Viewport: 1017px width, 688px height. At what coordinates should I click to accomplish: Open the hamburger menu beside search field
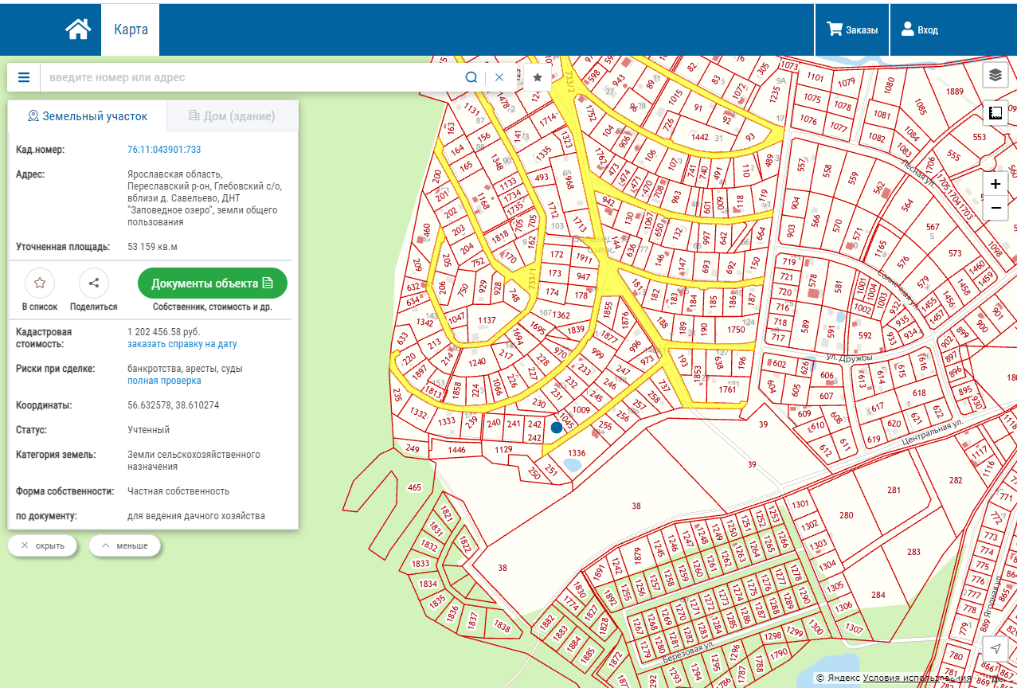pos(24,77)
